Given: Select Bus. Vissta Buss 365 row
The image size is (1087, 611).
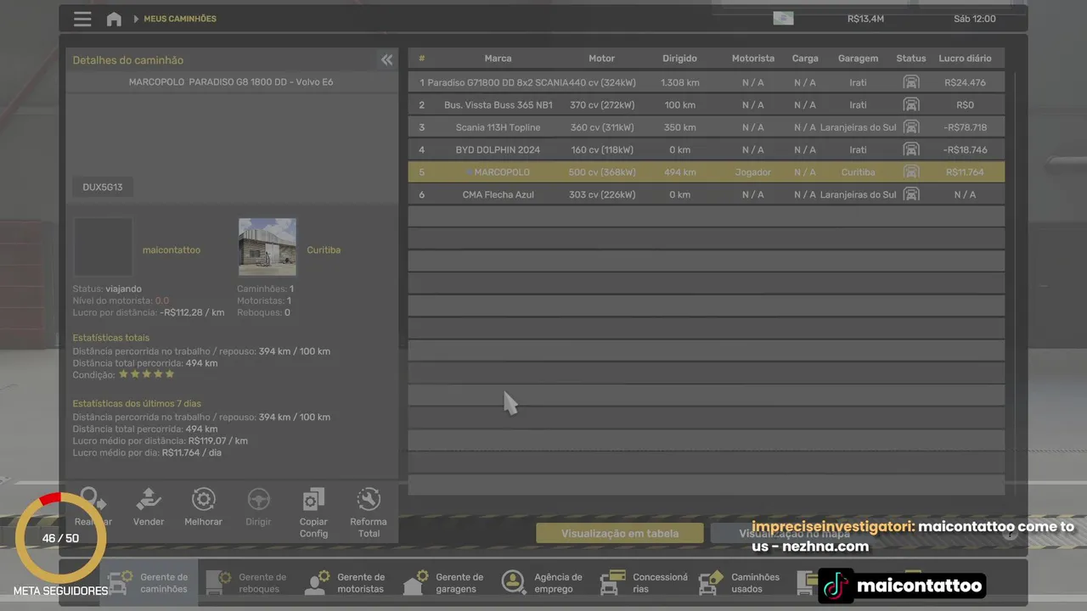Looking at the screenshot, I should [x=706, y=105].
